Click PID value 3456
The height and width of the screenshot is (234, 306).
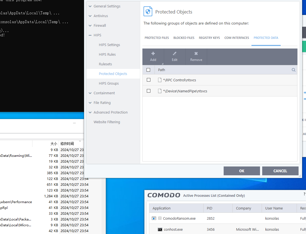[x=211, y=229]
